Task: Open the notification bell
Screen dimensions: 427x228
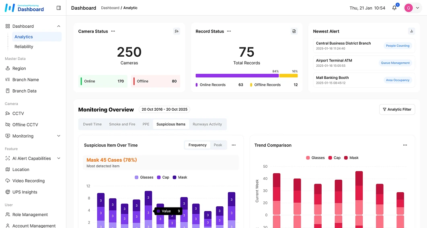Action: click(394, 8)
